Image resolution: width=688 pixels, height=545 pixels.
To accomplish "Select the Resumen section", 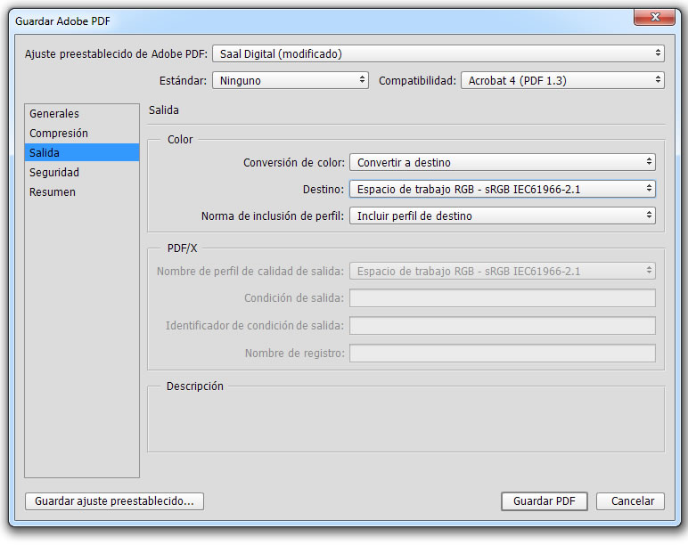I will point(82,192).
